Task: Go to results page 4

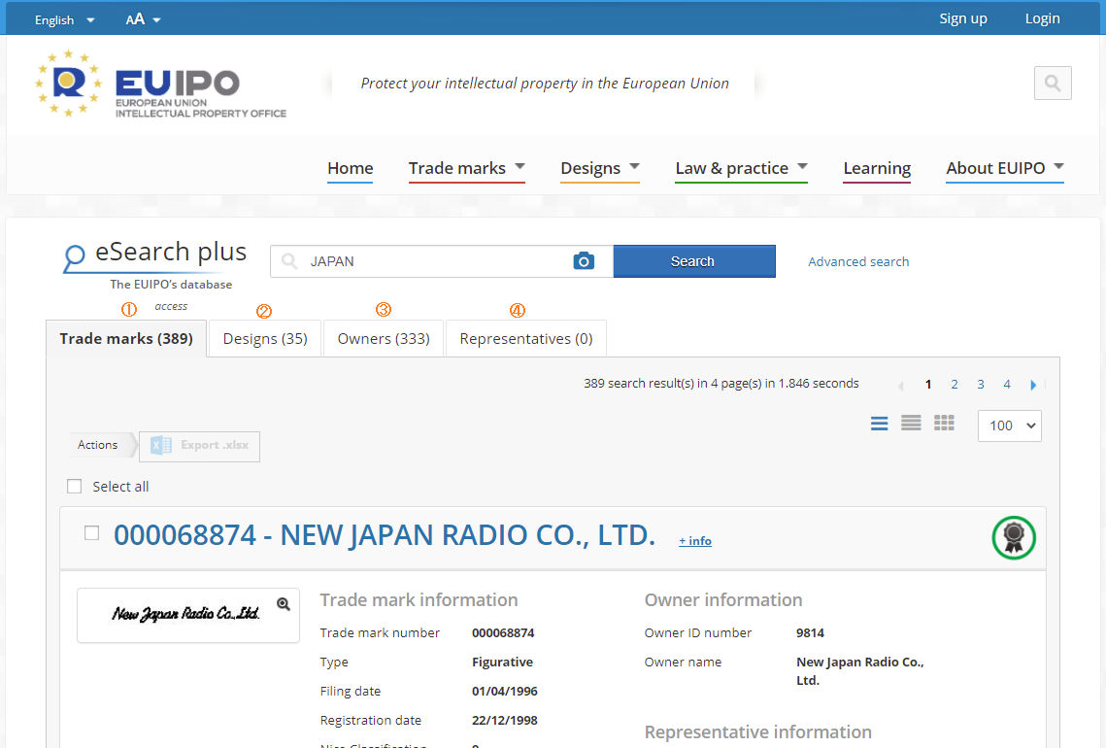Action: coord(1007,385)
